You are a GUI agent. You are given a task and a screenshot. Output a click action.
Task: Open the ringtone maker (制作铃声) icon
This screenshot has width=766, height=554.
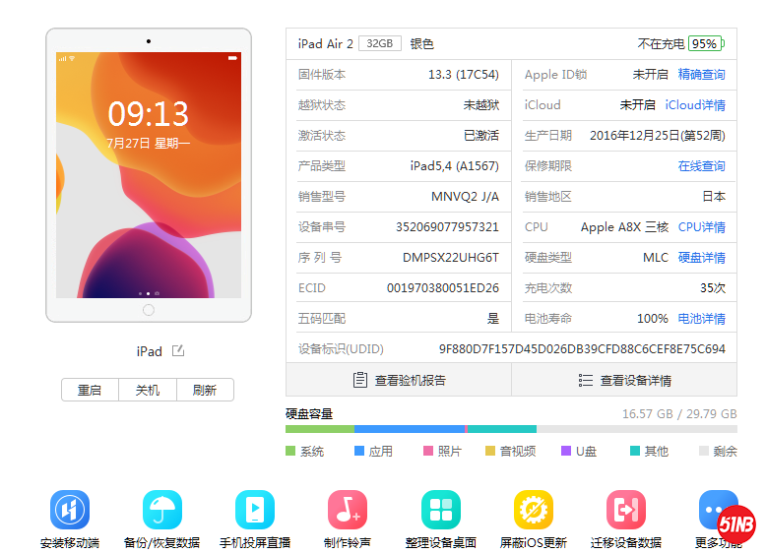pos(348,510)
